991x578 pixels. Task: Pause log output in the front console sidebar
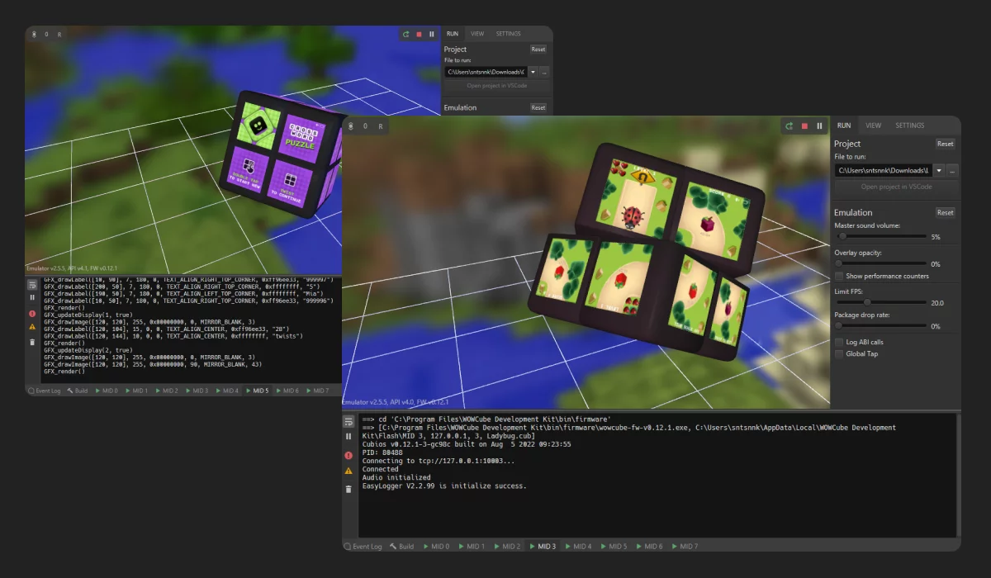click(349, 436)
